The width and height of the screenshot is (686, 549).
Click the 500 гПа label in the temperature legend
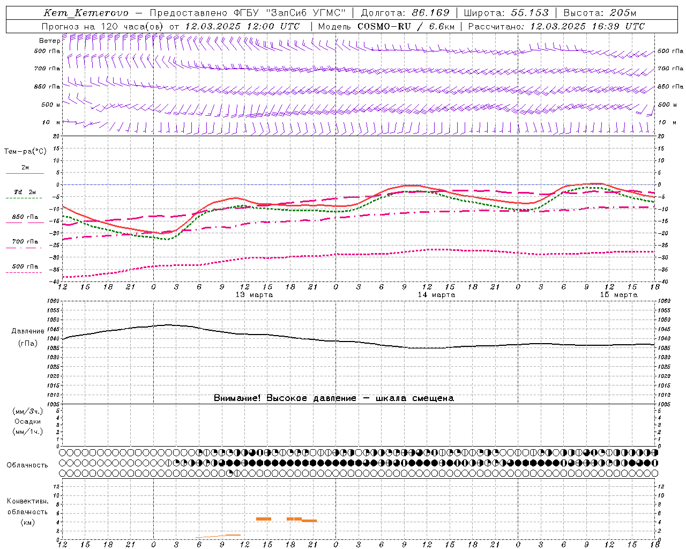click(25, 266)
